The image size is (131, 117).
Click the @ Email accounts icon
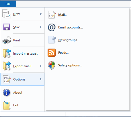pyautogui.click(x=52, y=27)
